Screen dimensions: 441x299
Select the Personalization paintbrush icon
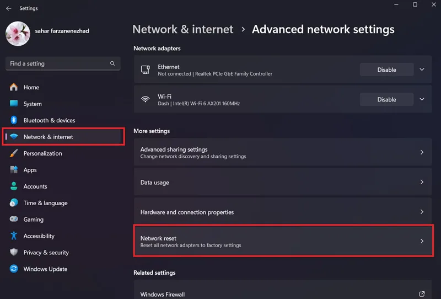point(13,153)
